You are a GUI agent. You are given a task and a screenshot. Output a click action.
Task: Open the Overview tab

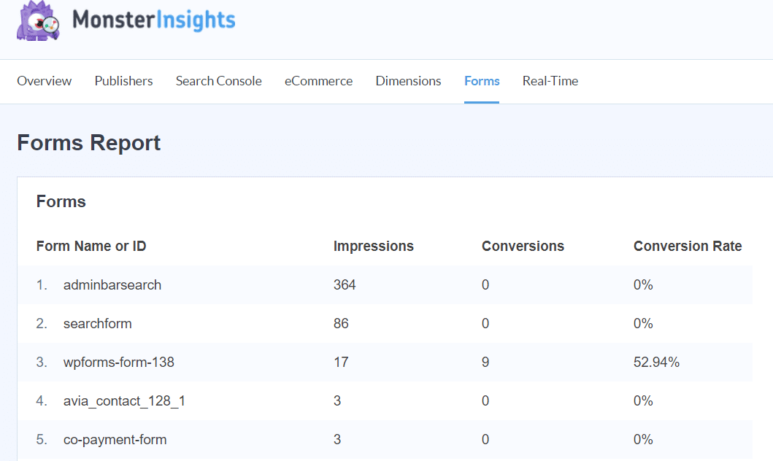[x=45, y=81]
